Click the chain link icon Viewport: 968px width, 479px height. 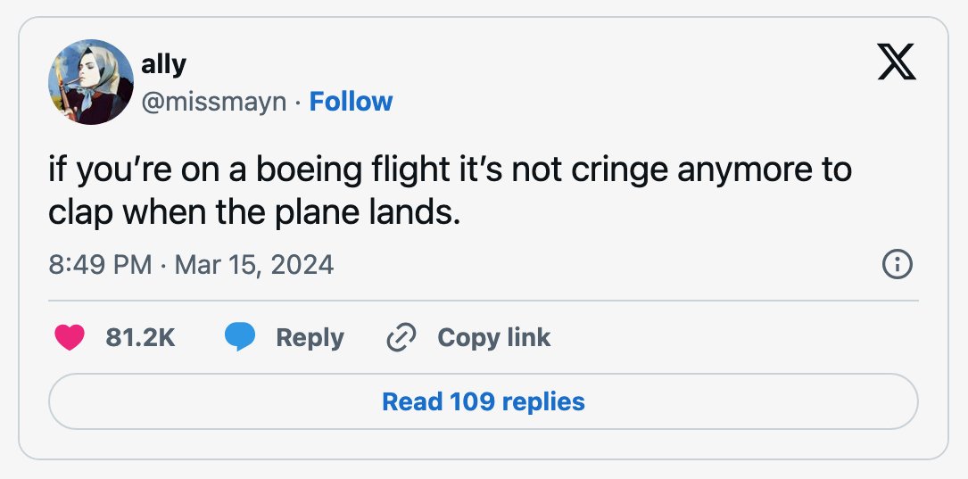click(401, 338)
